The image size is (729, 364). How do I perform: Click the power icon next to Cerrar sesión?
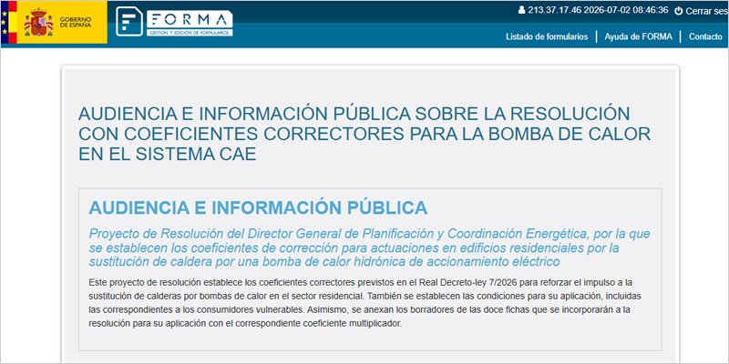678,11
